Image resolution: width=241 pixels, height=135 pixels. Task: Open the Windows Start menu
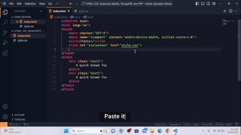66,131
